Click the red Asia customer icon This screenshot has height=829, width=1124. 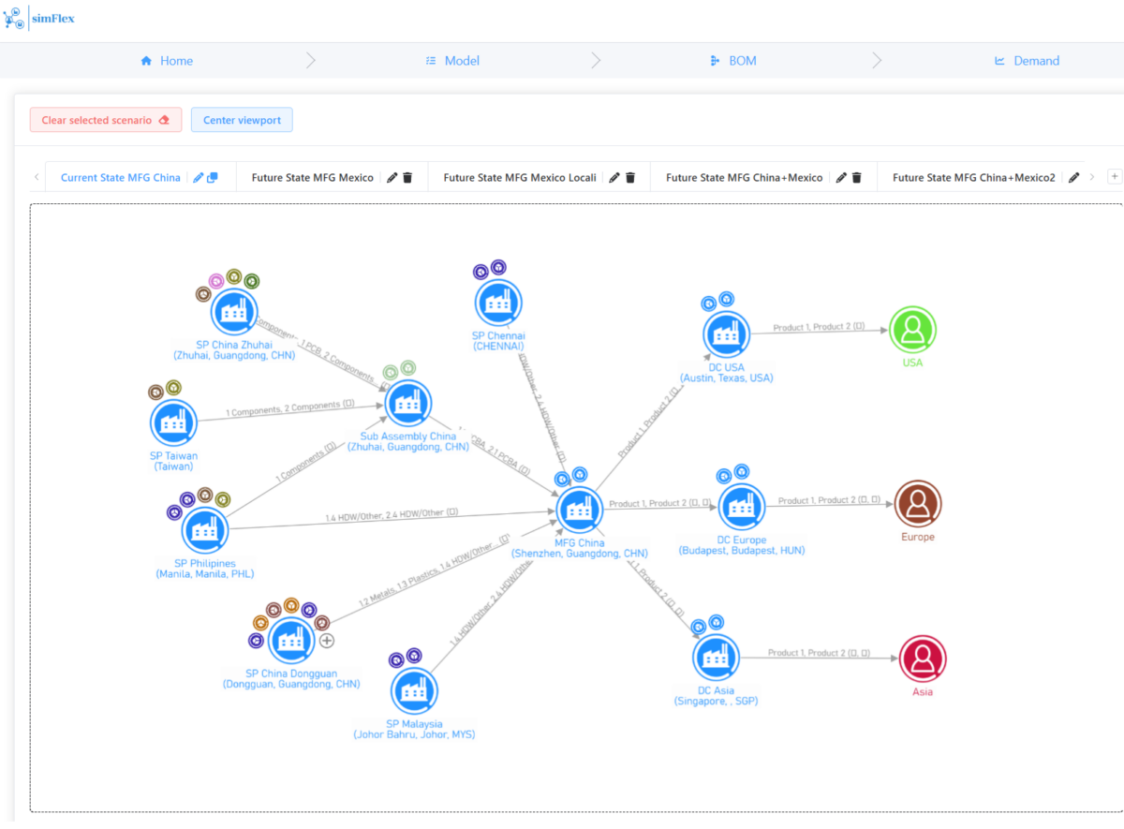click(x=923, y=661)
